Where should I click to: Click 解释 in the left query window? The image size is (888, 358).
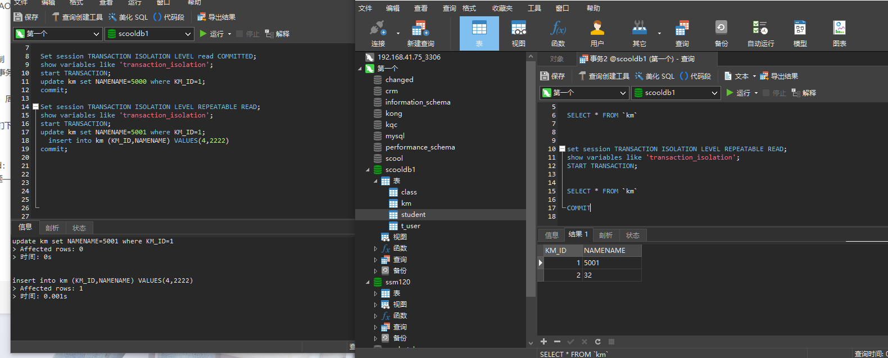tap(277, 34)
